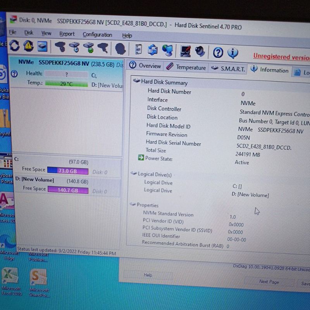Open the Configuration menu

[97, 35]
